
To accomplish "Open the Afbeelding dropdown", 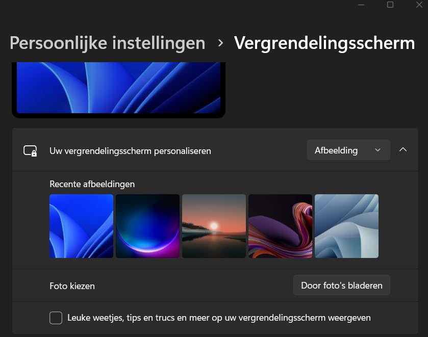I will pyautogui.click(x=348, y=150).
